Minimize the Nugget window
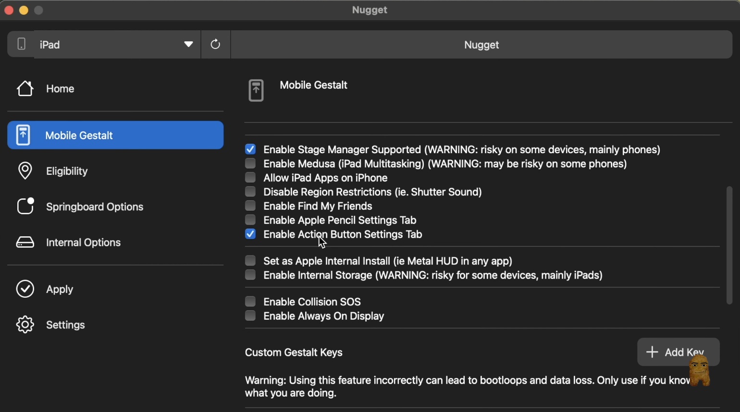Viewport: 740px width, 412px height. pyautogui.click(x=24, y=10)
